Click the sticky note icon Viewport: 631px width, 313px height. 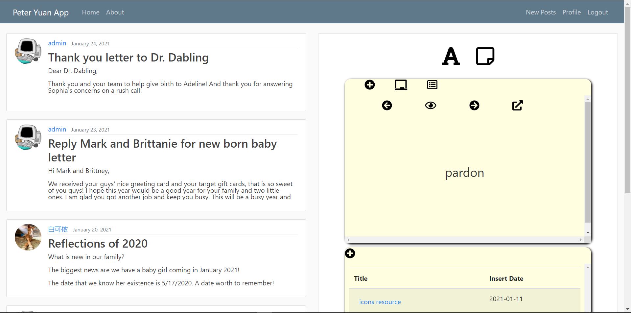pos(485,57)
